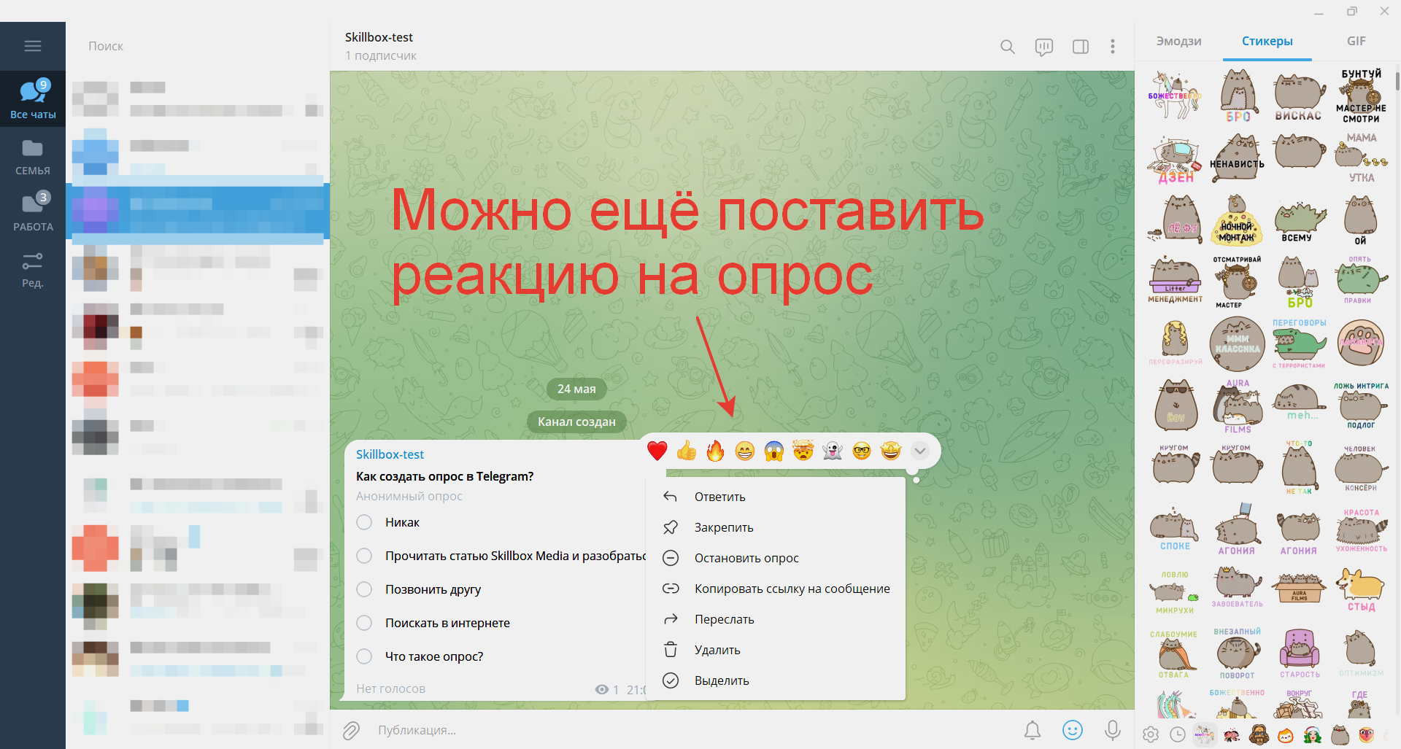Open the 'РАБОТА' chat folder

pyautogui.click(x=33, y=212)
